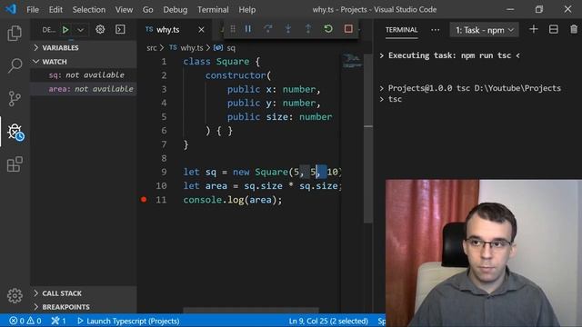Open the Manage gear in activity bar

point(15,295)
